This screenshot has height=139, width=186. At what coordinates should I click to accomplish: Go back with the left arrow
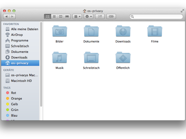point(6,16)
